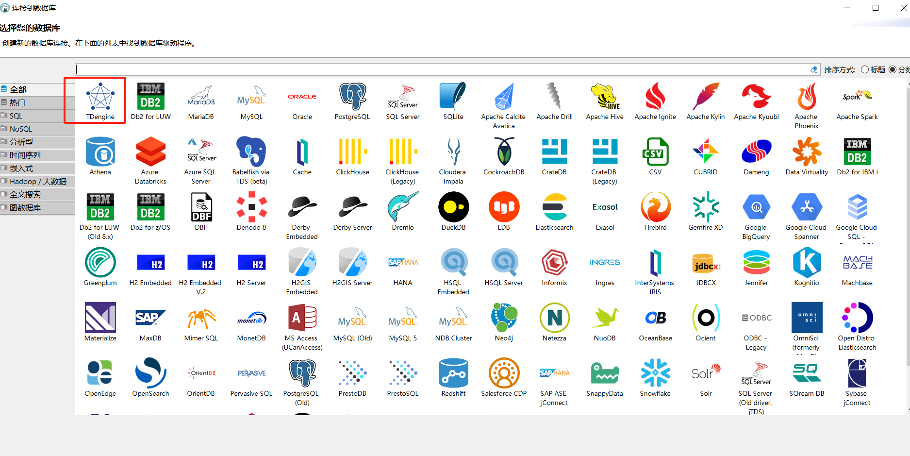The image size is (910, 456).
Task: Choose the Snowflake driver
Action: (x=655, y=378)
